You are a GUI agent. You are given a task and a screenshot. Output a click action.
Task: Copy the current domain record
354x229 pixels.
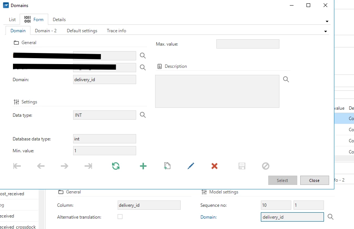pyautogui.click(x=167, y=166)
